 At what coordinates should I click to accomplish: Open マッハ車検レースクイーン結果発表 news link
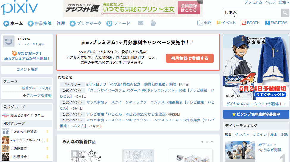137,105
